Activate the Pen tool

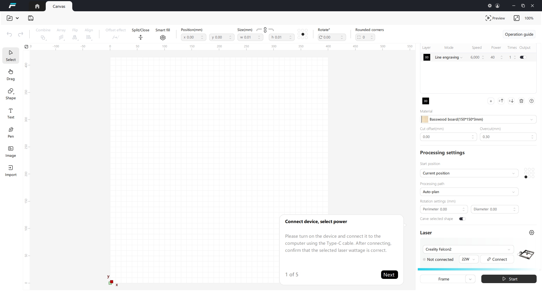pos(10,132)
